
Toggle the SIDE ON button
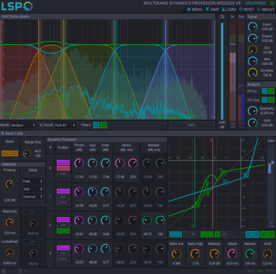(x=207, y=234)
